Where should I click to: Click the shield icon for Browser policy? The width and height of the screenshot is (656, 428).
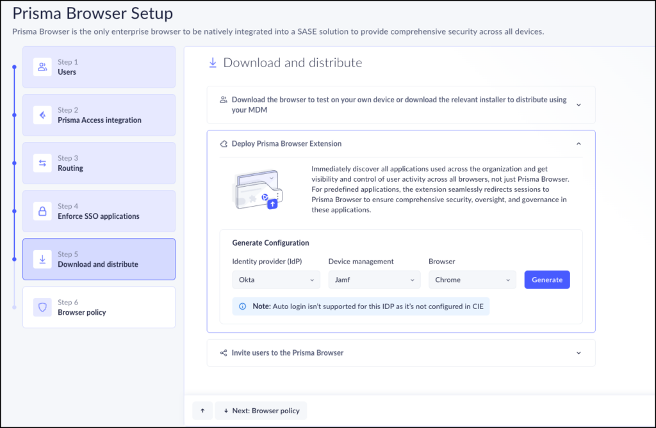[x=42, y=307]
